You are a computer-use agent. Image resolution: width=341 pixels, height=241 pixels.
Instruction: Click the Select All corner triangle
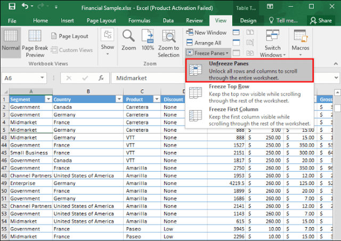coord(5,92)
